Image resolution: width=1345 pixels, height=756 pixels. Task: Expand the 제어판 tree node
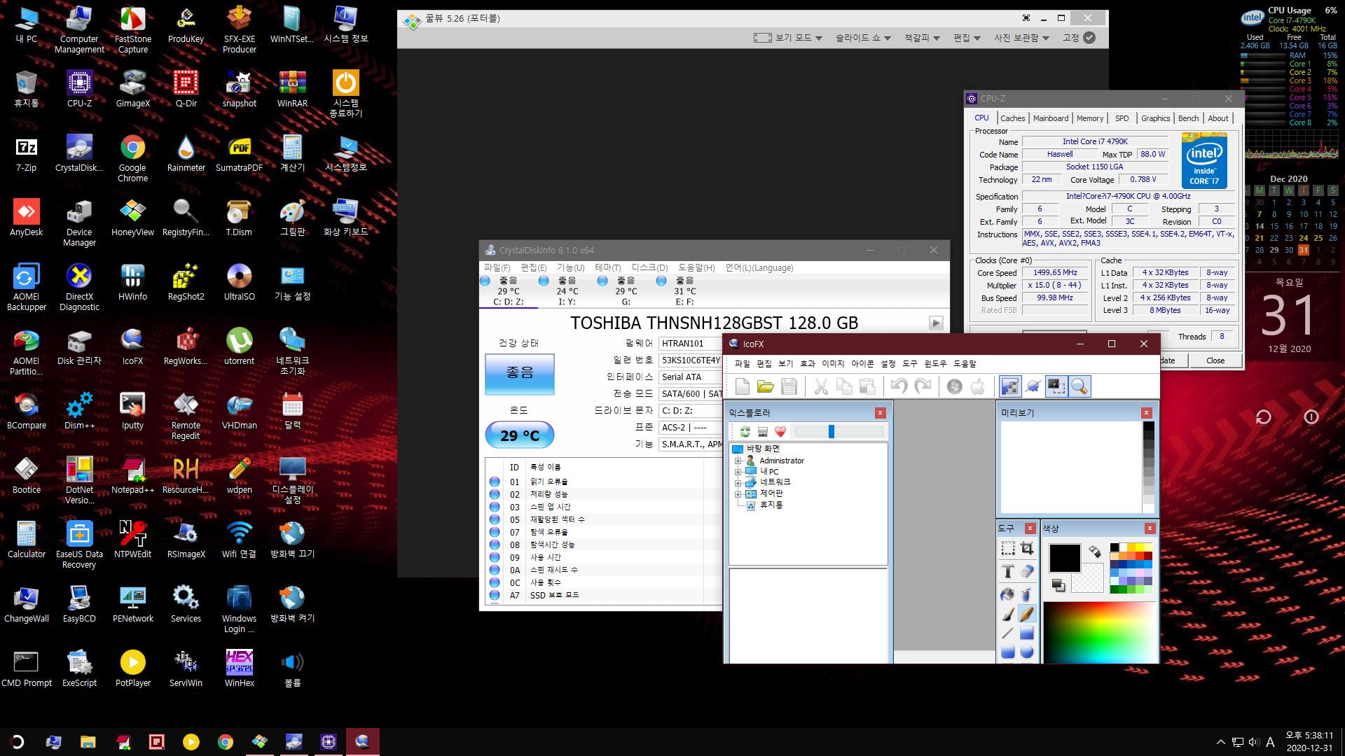pyautogui.click(x=738, y=493)
